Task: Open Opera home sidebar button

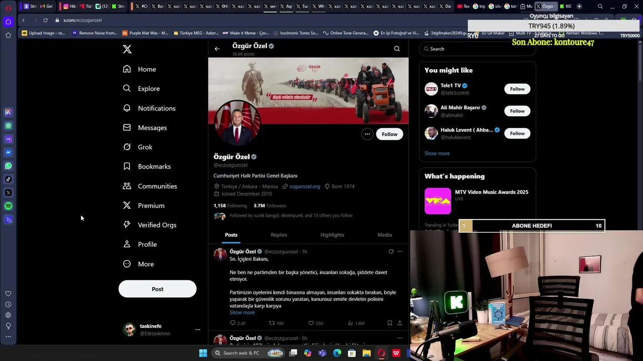Action: click(8, 22)
